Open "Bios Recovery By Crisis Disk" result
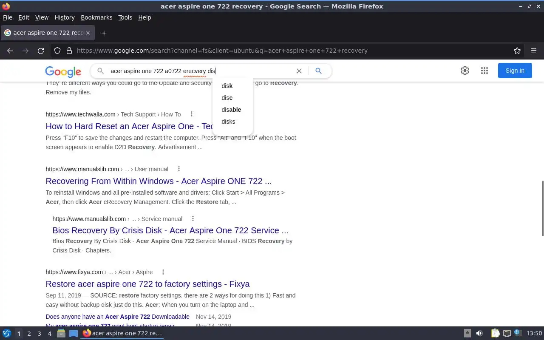This screenshot has height=340, width=544. click(170, 230)
